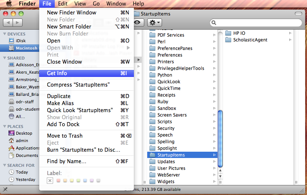Open Akers_Keat shared computer
307x195 pixels.
[24, 72]
